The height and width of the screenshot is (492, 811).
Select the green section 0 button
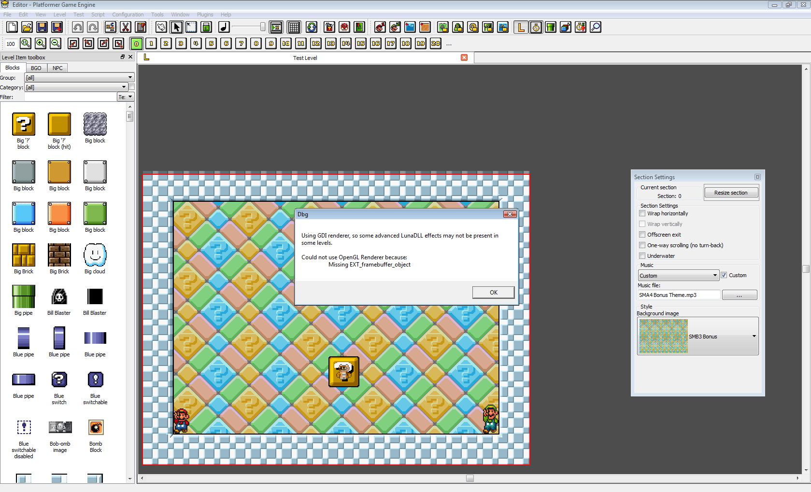[136, 43]
